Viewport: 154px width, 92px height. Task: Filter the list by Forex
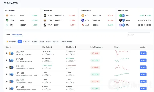pos(42,41)
